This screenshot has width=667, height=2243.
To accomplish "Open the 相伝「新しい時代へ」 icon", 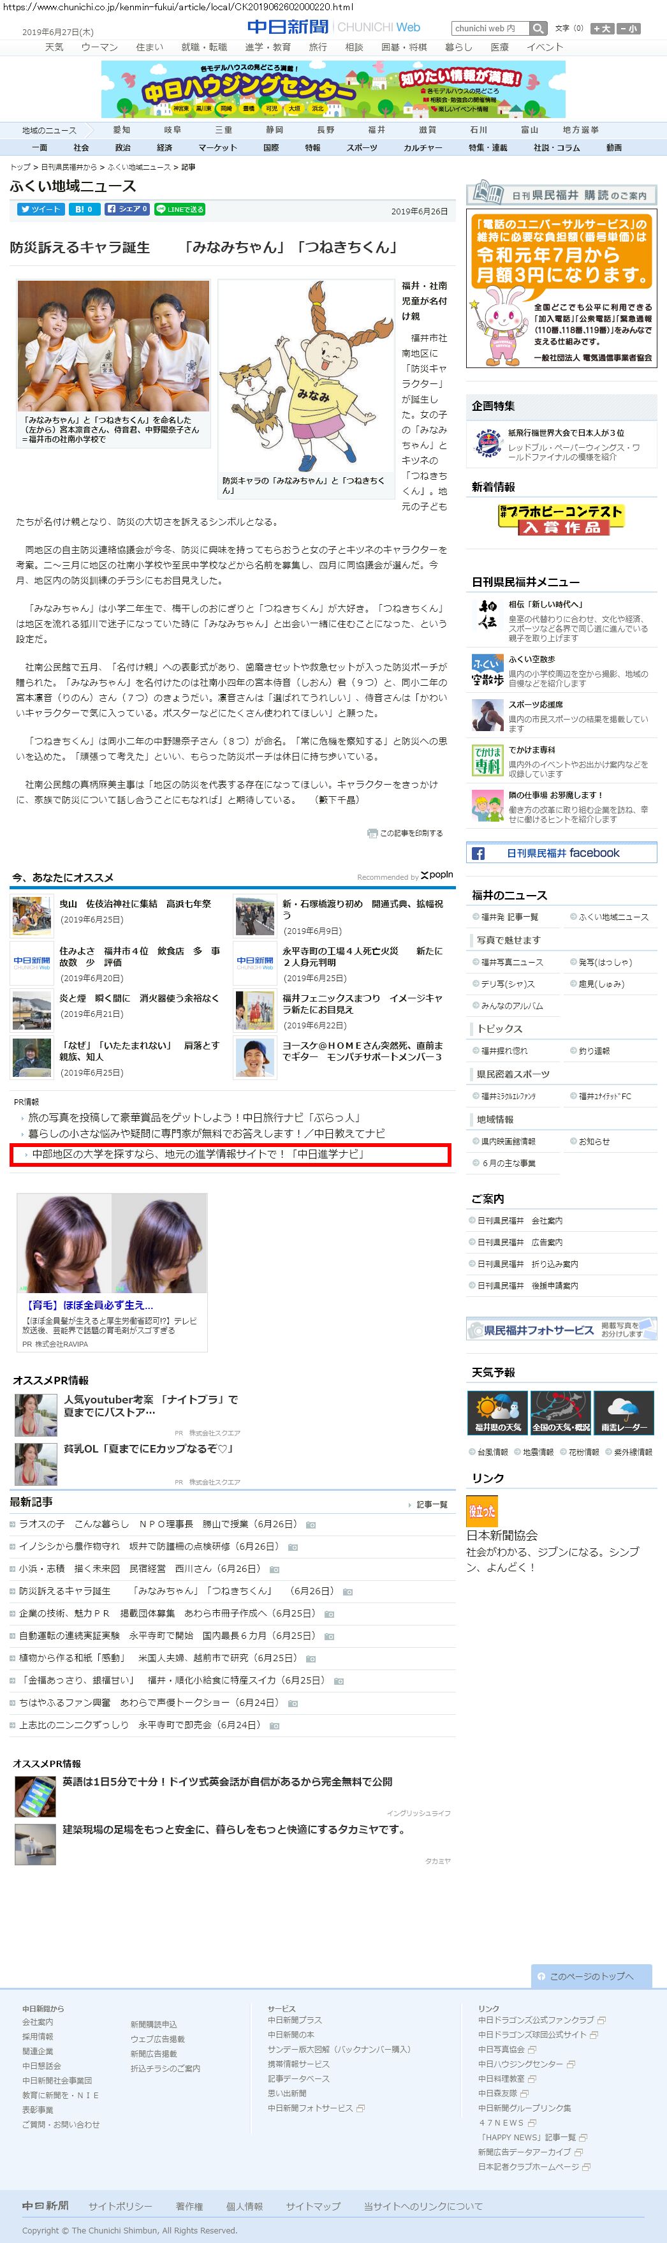I will point(487,614).
